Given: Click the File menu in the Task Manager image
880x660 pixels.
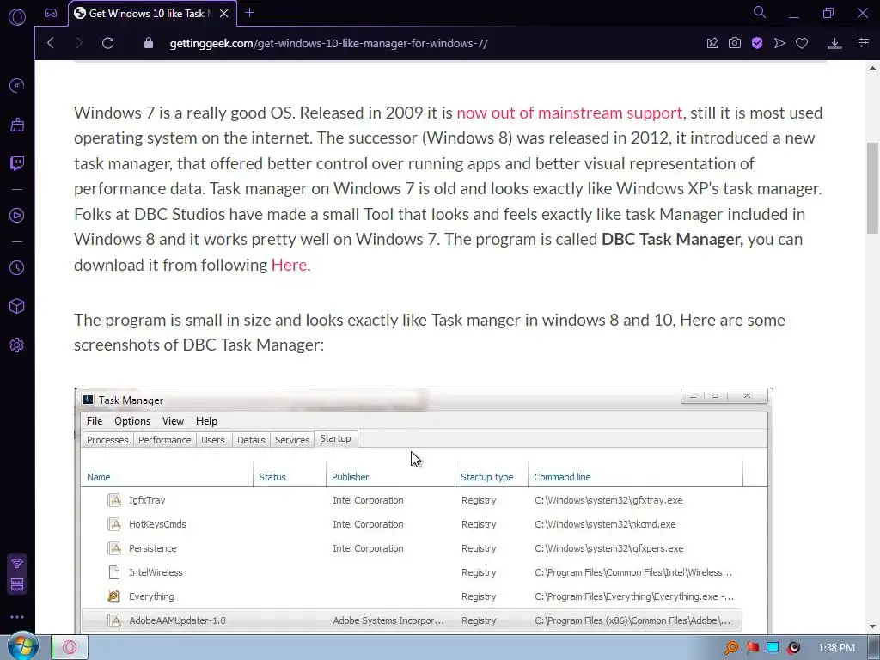Looking at the screenshot, I should tap(95, 421).
